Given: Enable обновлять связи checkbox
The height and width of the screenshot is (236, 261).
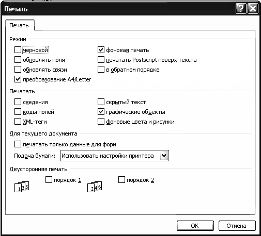Looking at the screenshot, I should click(18, 70).
